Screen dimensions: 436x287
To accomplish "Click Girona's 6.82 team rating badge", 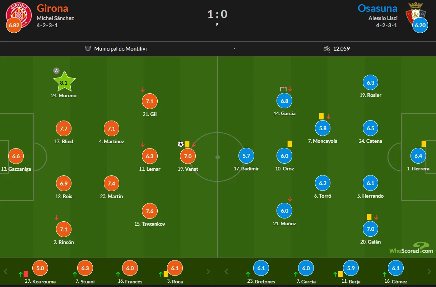I will pos(14,25).
